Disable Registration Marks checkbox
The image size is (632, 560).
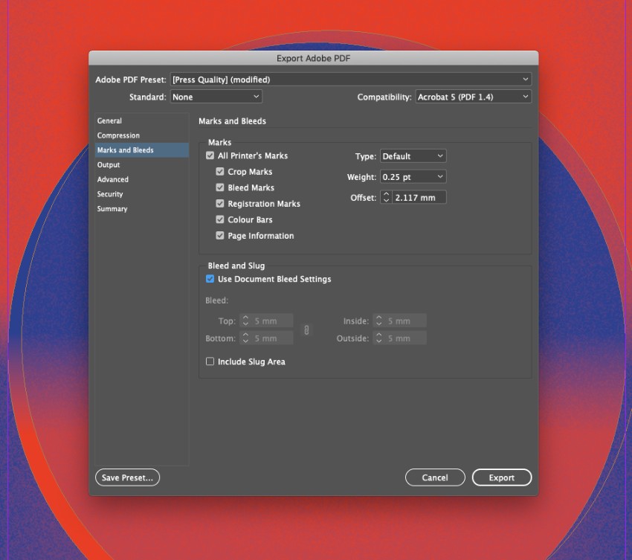(219, 204)
